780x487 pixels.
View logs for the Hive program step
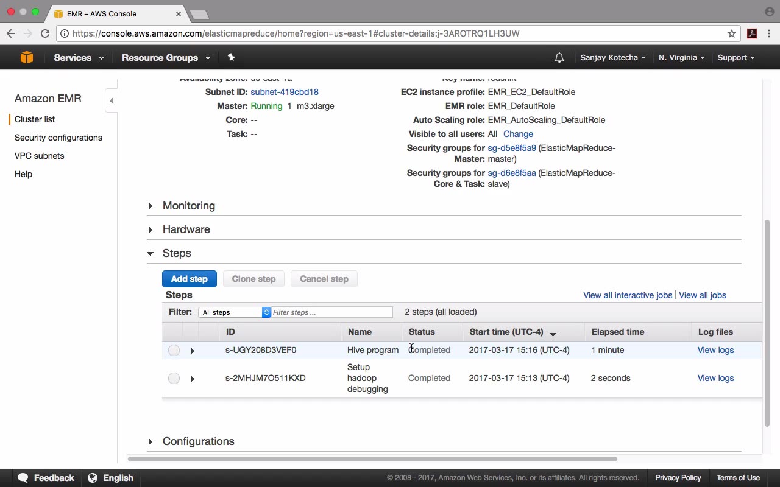point(715,350)
